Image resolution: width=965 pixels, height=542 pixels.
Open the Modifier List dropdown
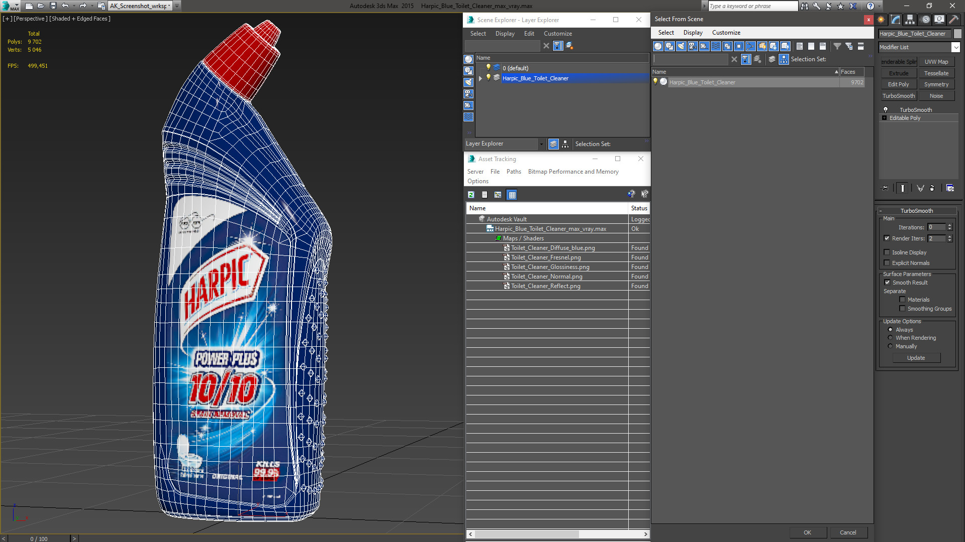[x=955, y=47]
